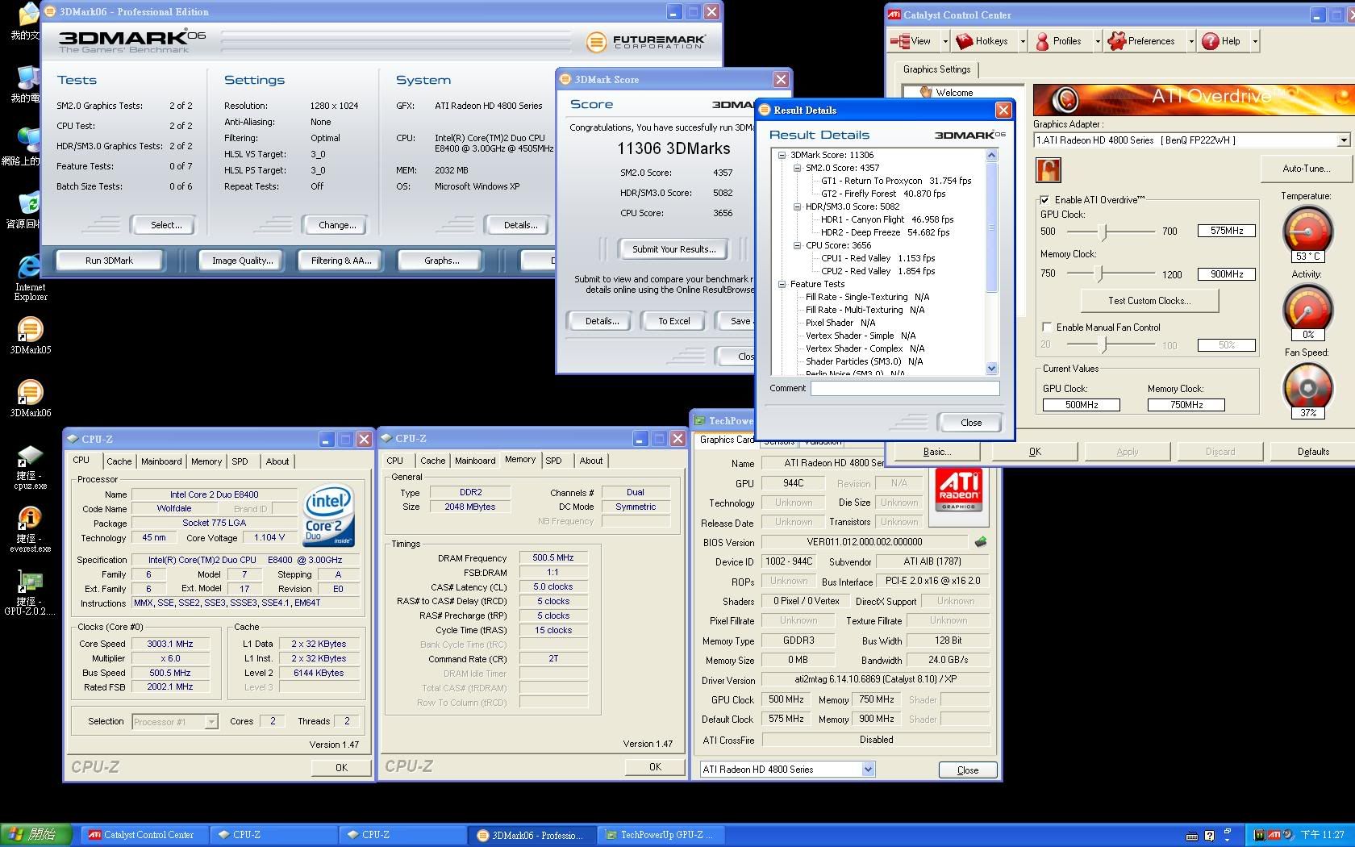Click the Image Quality button in 3DMark06
The height and width of the screenshot is (847, 1355).
coord(242,261)
